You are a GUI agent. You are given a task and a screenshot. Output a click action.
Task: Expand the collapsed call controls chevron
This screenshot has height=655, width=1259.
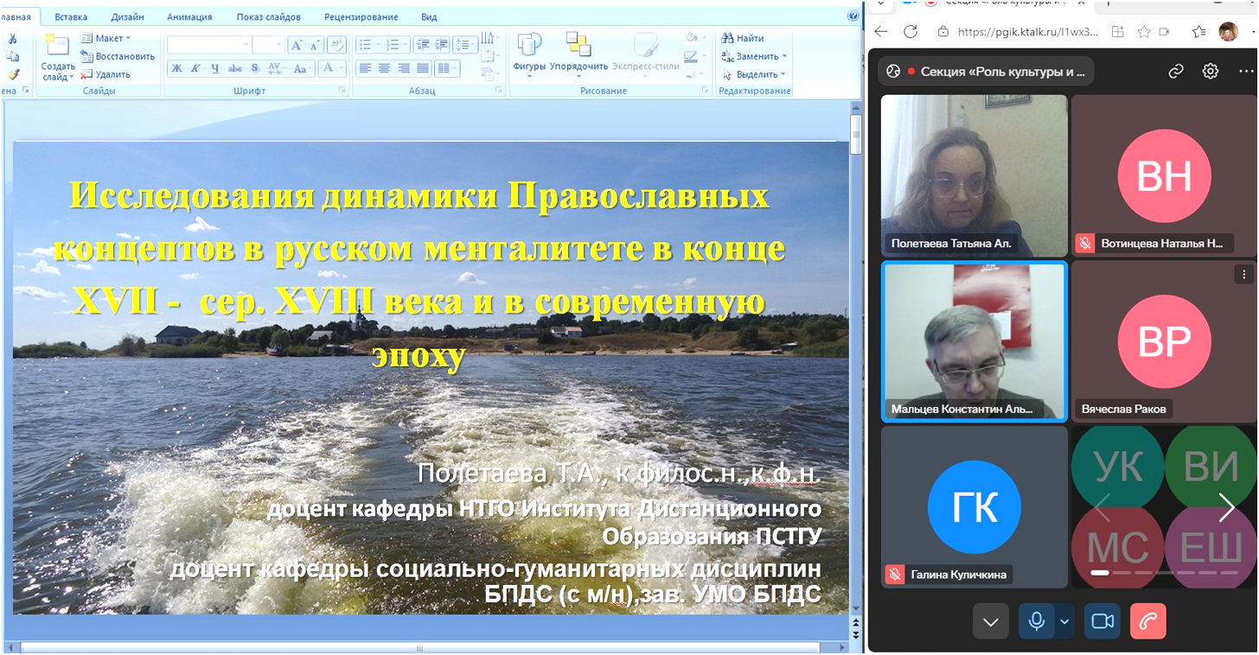tap(990, 621)
